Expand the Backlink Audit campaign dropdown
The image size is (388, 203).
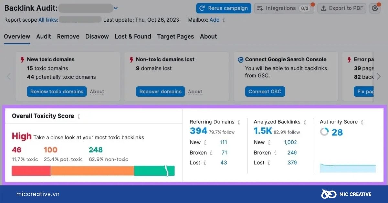(x=116, y=8)
